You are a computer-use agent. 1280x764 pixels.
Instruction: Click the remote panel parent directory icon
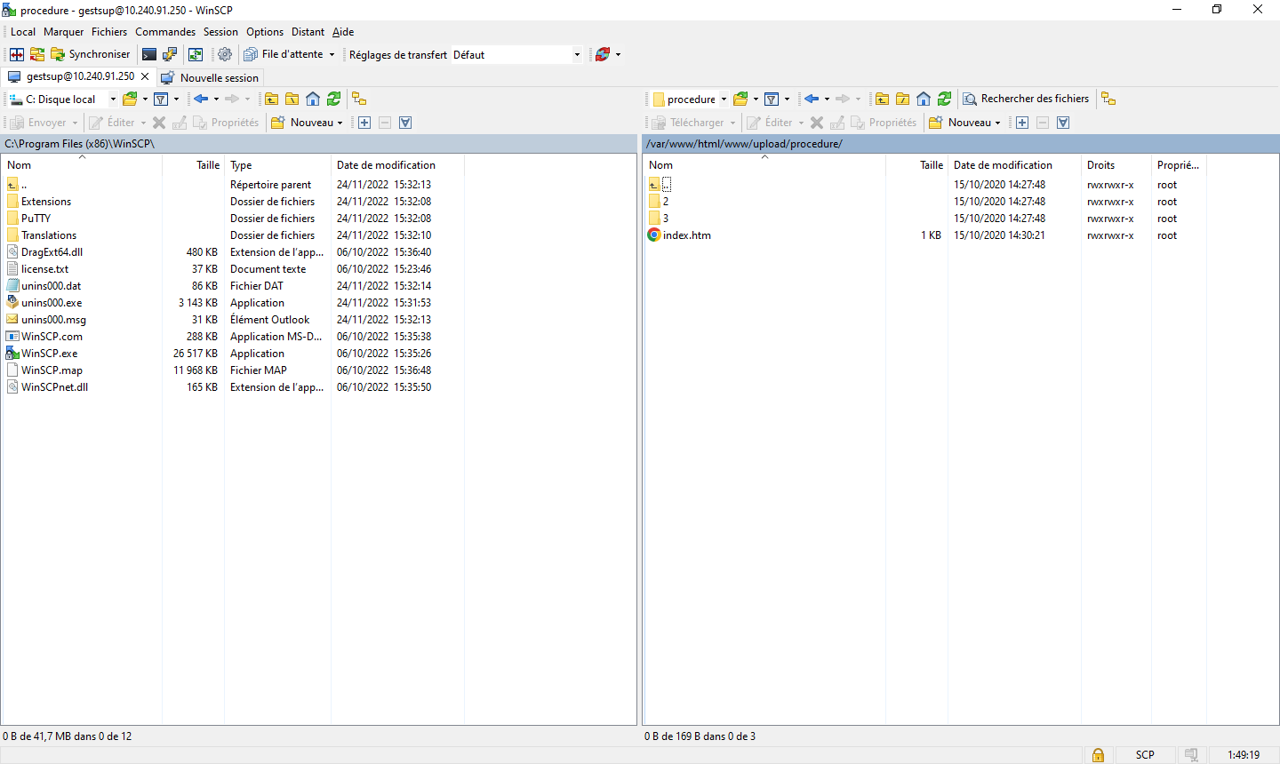882,99
